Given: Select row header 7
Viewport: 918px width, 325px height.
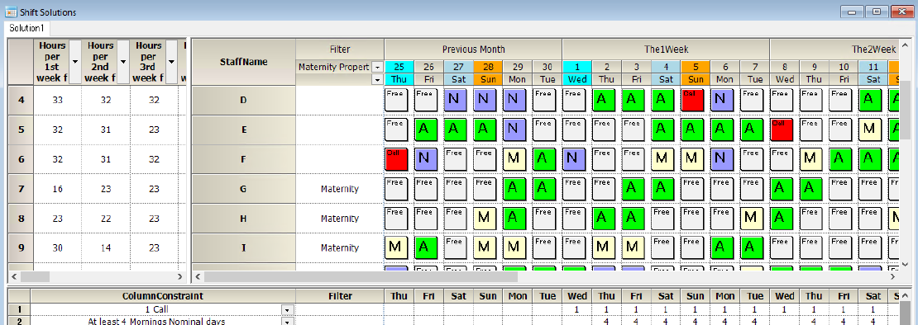Looking at the screenshot, I should tap(21, 188).
